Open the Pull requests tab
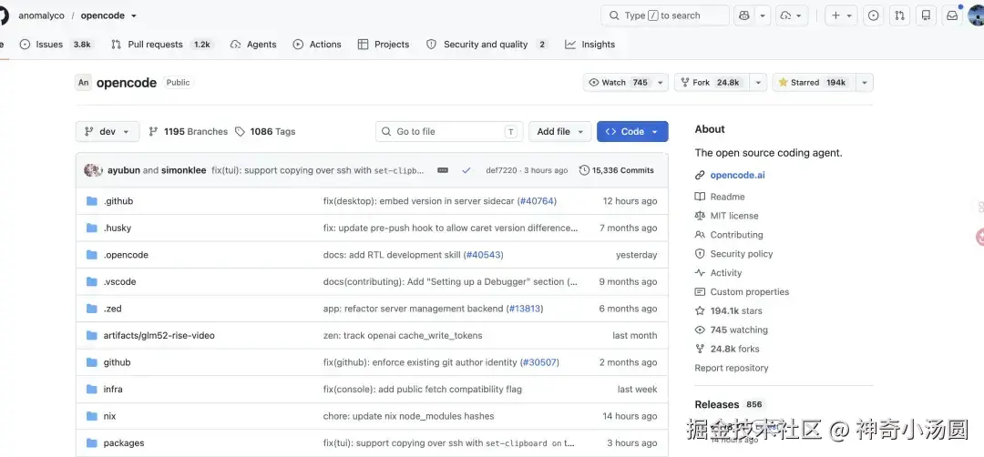 tap(162, 45)
